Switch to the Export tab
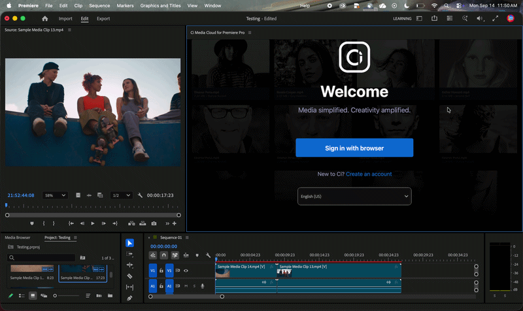 coord(103,19)
